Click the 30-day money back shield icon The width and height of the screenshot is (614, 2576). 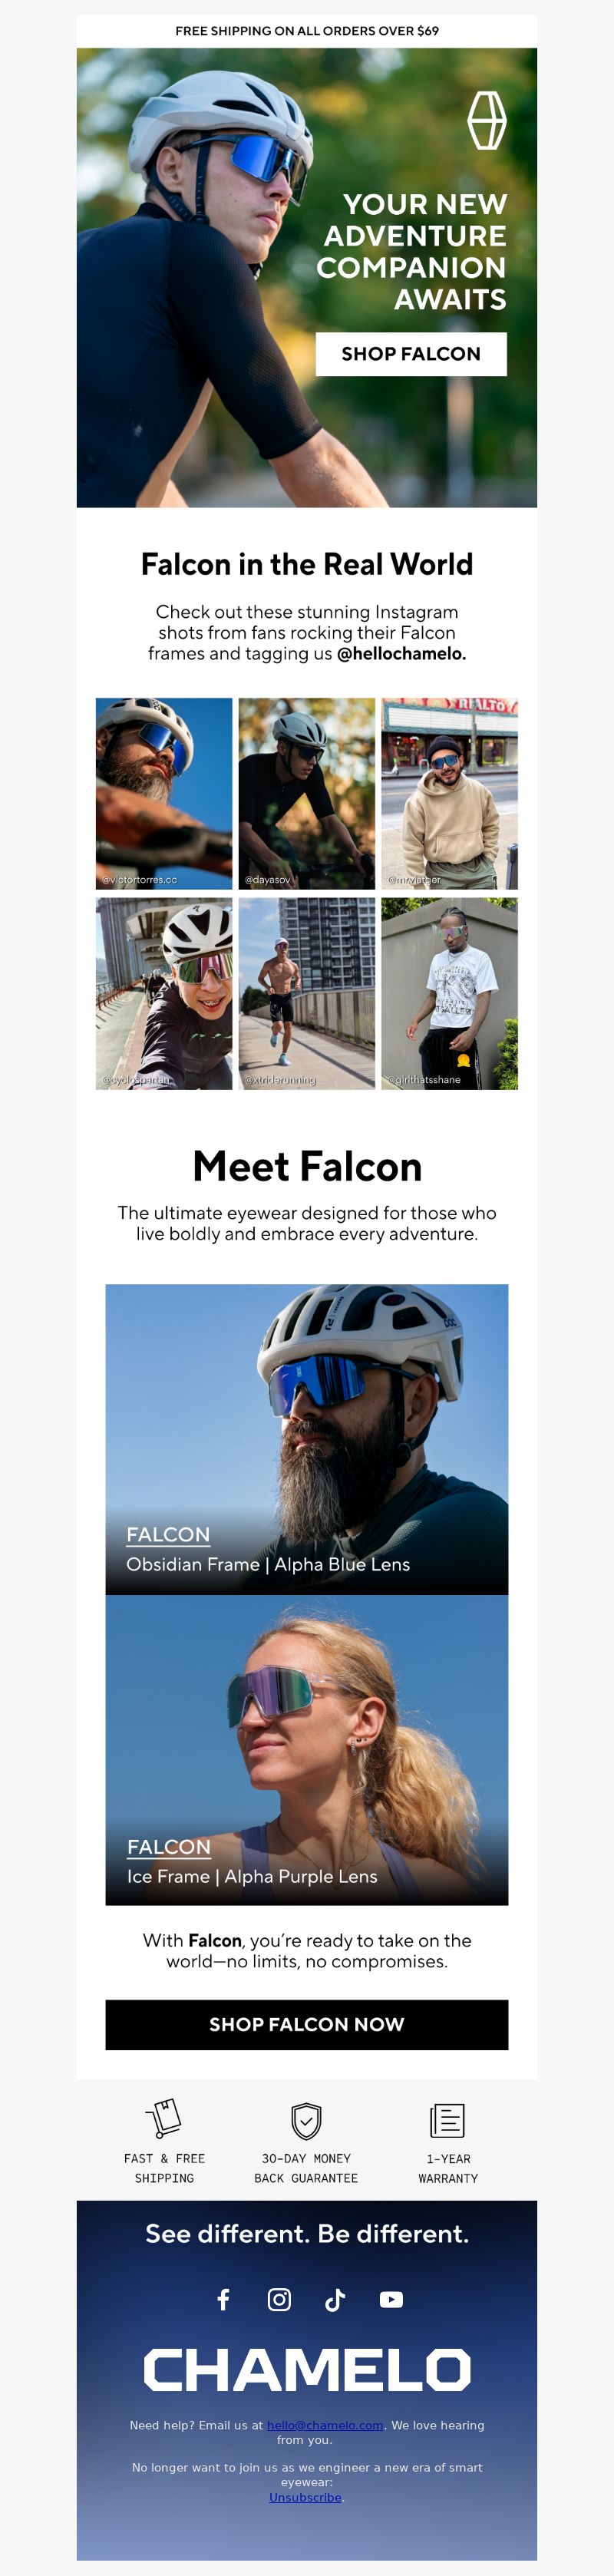tap(306, 2120)
